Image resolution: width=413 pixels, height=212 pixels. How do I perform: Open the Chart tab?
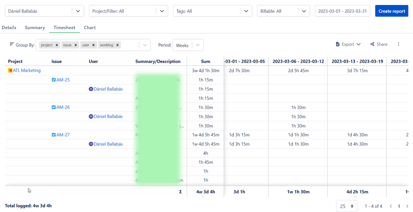(90, 27)
